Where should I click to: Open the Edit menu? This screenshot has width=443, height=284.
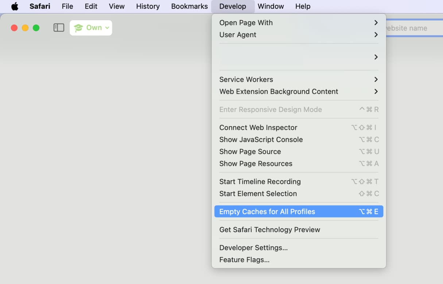pyautogui.click(x=91, y=6)
